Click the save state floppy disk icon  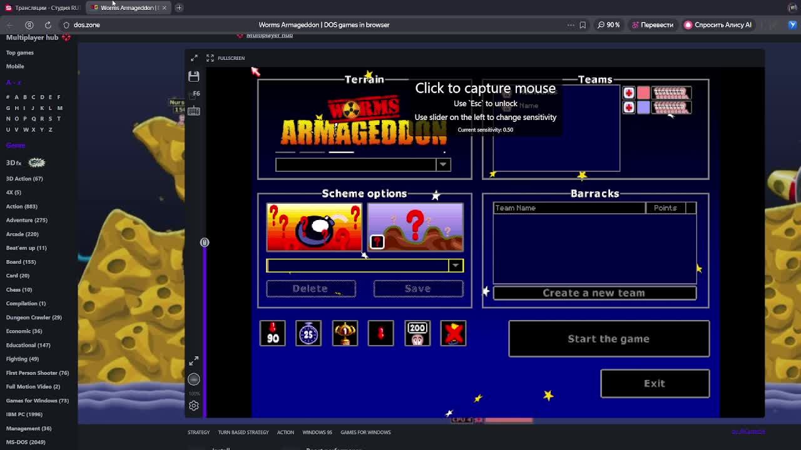(193, 76)
